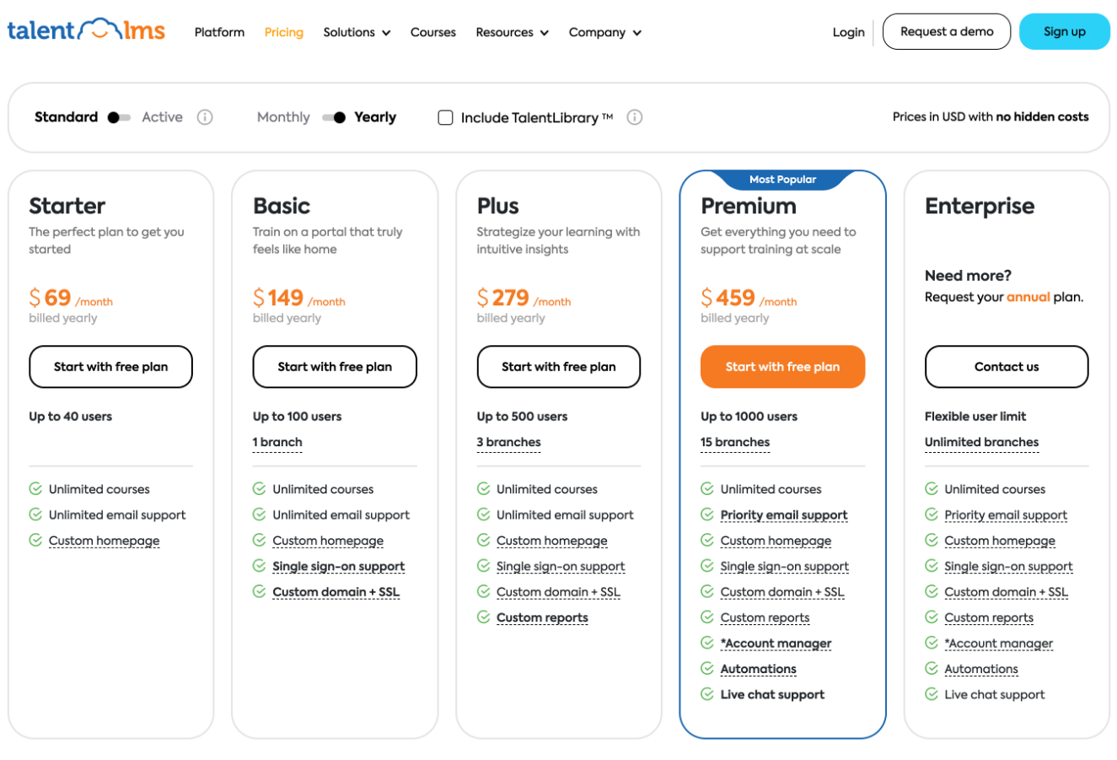Click Single sign-on support in Plus plan
Image resolution: width=1117 pixels, height=760 pixels.
click(x=561, y=567)
